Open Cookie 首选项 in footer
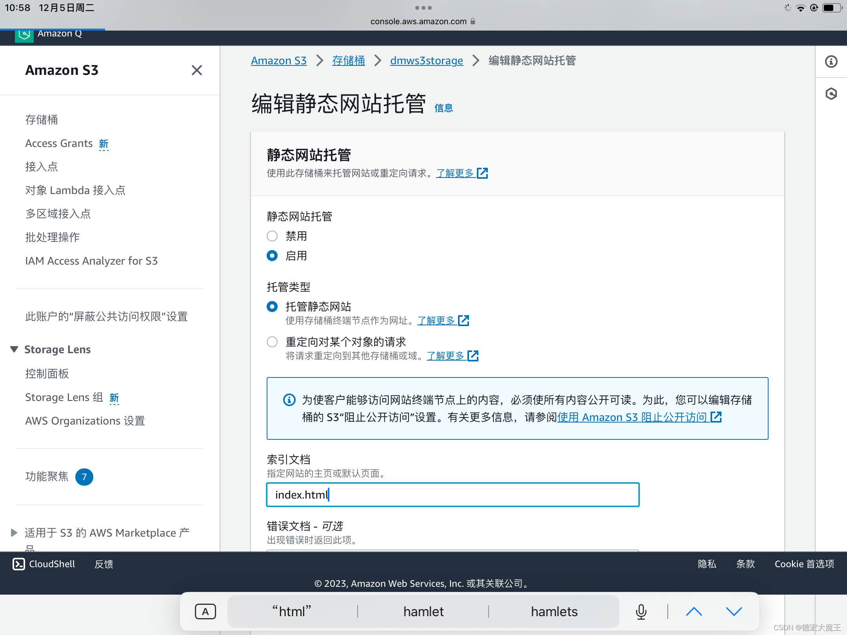This screenshot has width=847, height=635. 804,564
